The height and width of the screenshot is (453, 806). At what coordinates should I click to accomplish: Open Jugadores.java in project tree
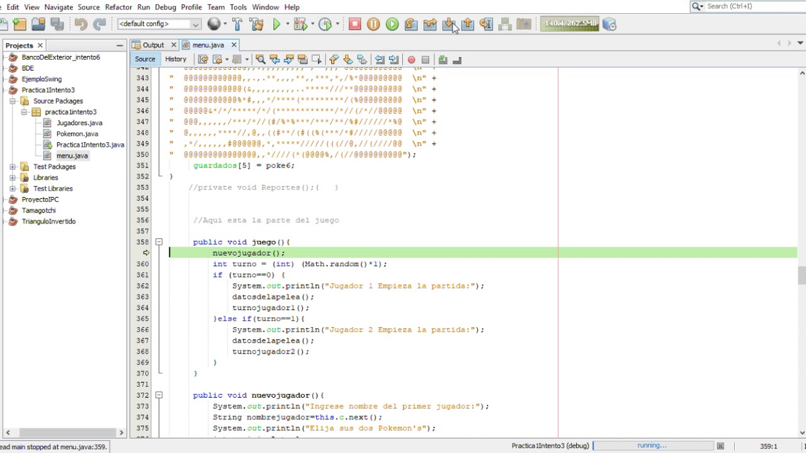[x=79, y=123]
